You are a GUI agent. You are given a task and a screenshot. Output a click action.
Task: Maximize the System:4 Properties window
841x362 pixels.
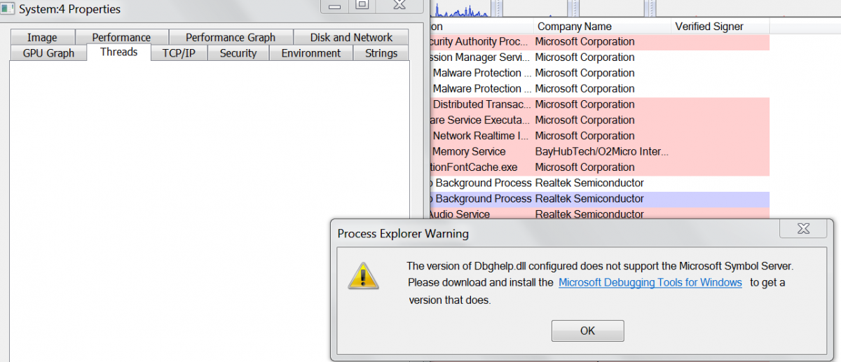(362, 6)
